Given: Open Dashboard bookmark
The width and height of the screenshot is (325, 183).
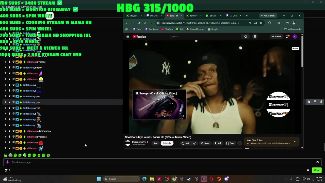Looking at the screenshot, I should click(x=151, y=29).
